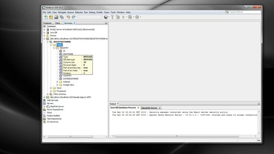
Task: Expand the Foreign Keys folder
Action: click(57, 85)
